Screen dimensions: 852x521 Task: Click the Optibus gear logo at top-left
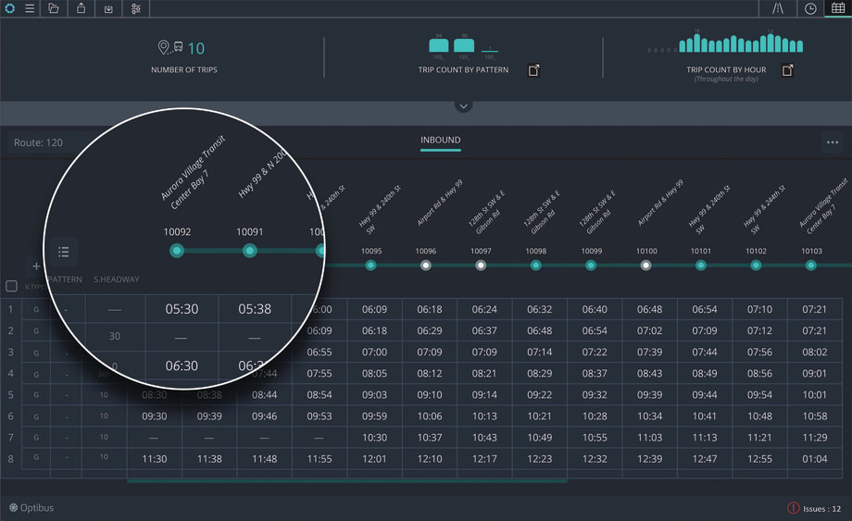tap(10, 8)
